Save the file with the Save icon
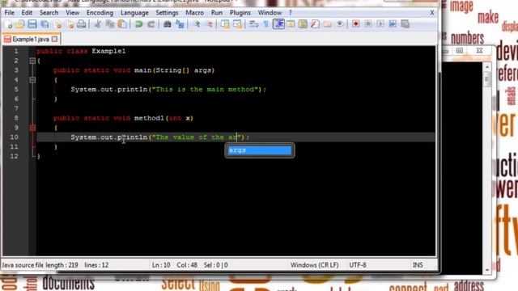 tap(32, 24)
